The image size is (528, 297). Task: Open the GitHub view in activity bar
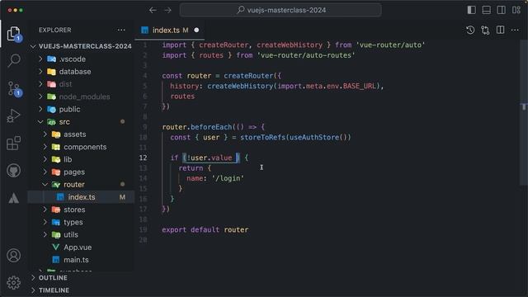14,171
